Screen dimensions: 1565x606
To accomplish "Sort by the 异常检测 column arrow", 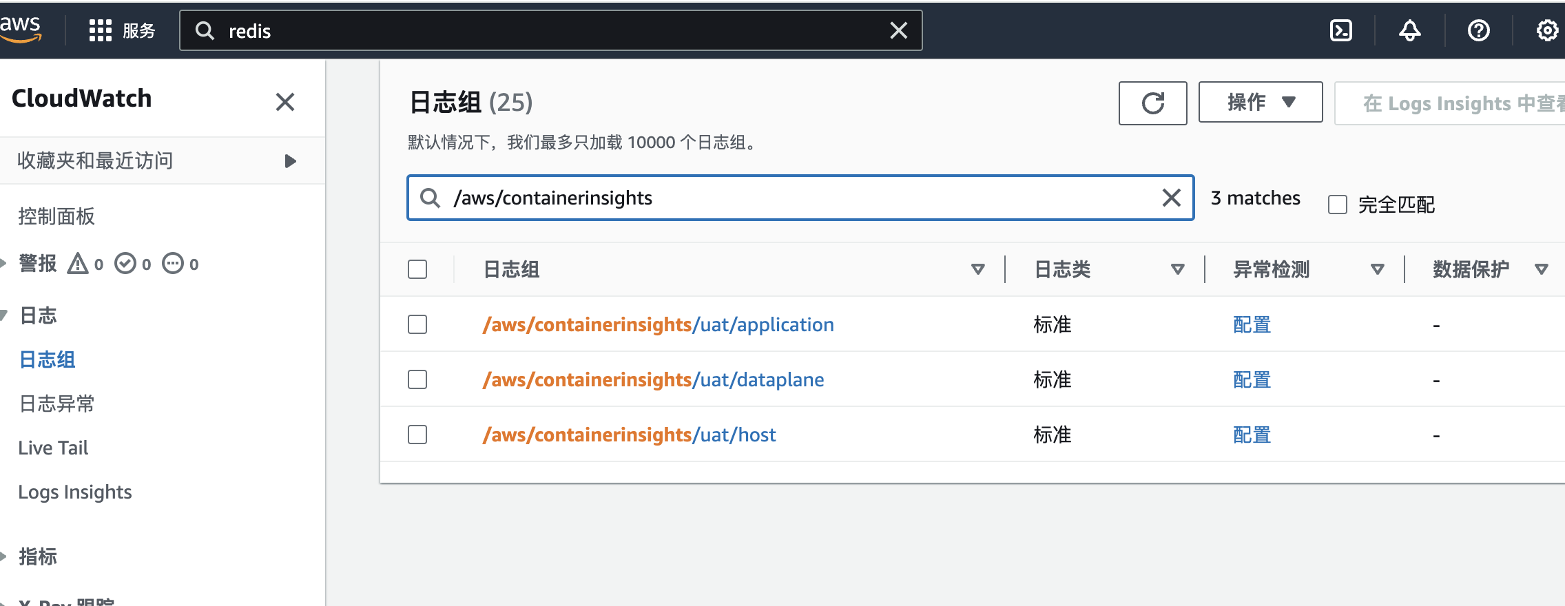I will pyautogui.click(x=1378, y=269).
